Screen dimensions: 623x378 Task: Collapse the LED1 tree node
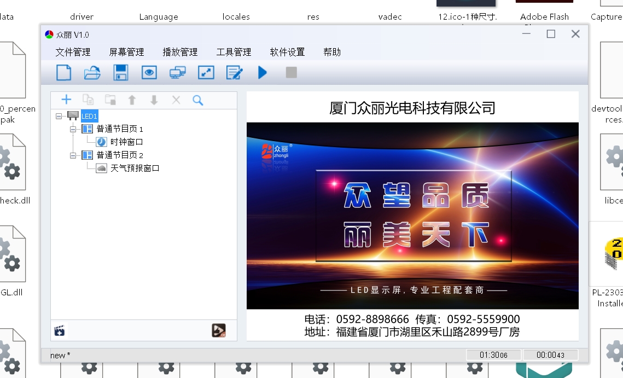tap(59, 116)
